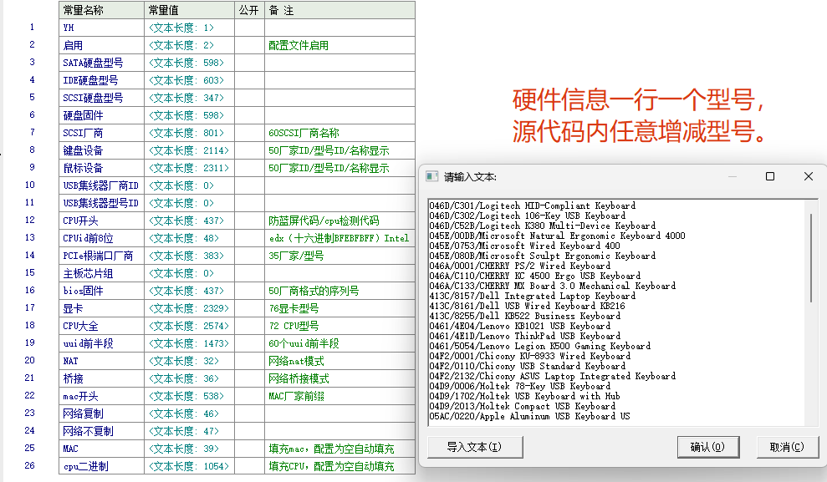Viewport: 827px width, 482px height.
Task: Select row number 18 for CPU大全
Action: (x=31, y=325)
